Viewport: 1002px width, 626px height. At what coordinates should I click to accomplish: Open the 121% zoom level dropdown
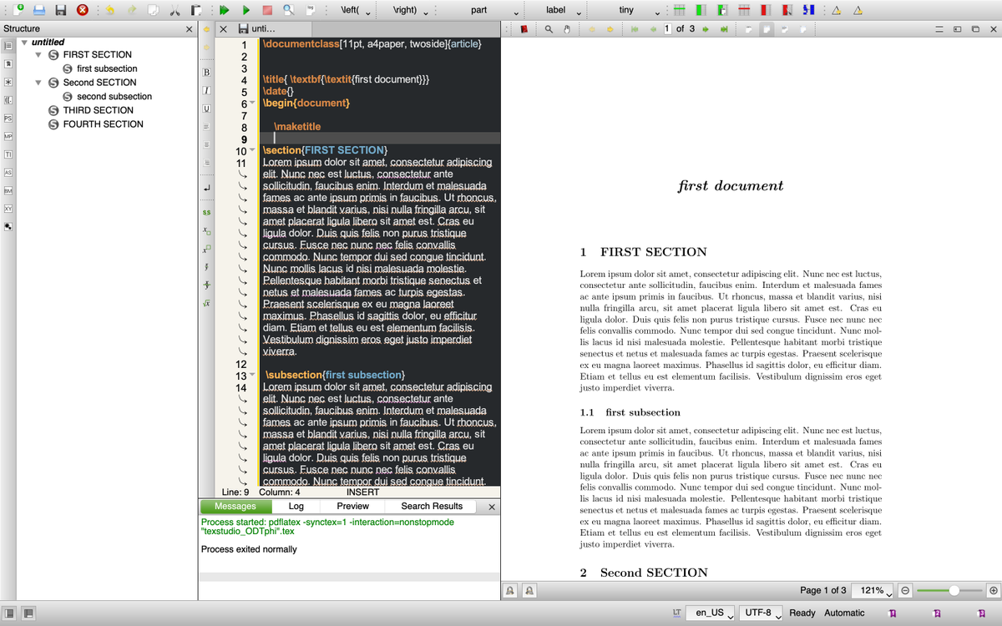874,590
